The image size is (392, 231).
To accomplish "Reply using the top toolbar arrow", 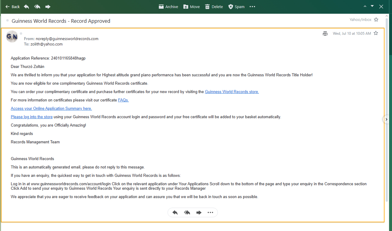I will pyautogui.click(x=26, y=7).
